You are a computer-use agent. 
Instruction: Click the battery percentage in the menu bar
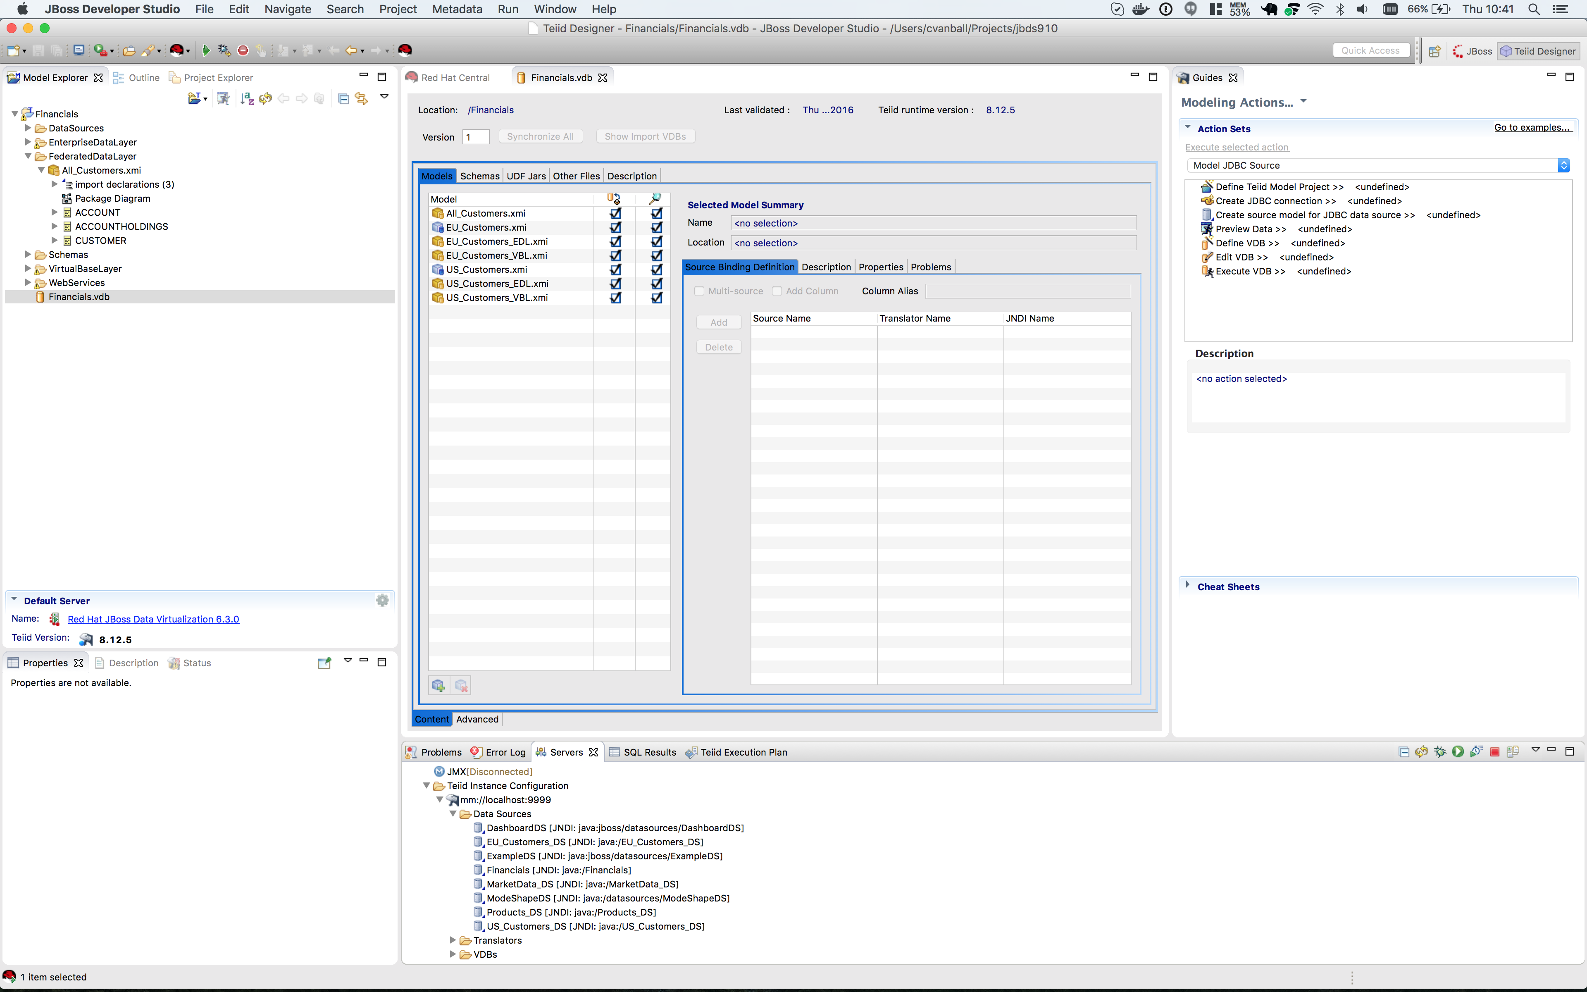click(1418, 9)
